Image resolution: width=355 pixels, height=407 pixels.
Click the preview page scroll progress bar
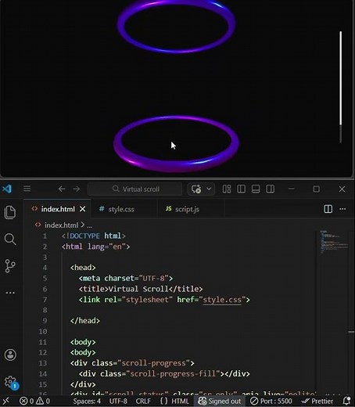[x=340, y=87]
